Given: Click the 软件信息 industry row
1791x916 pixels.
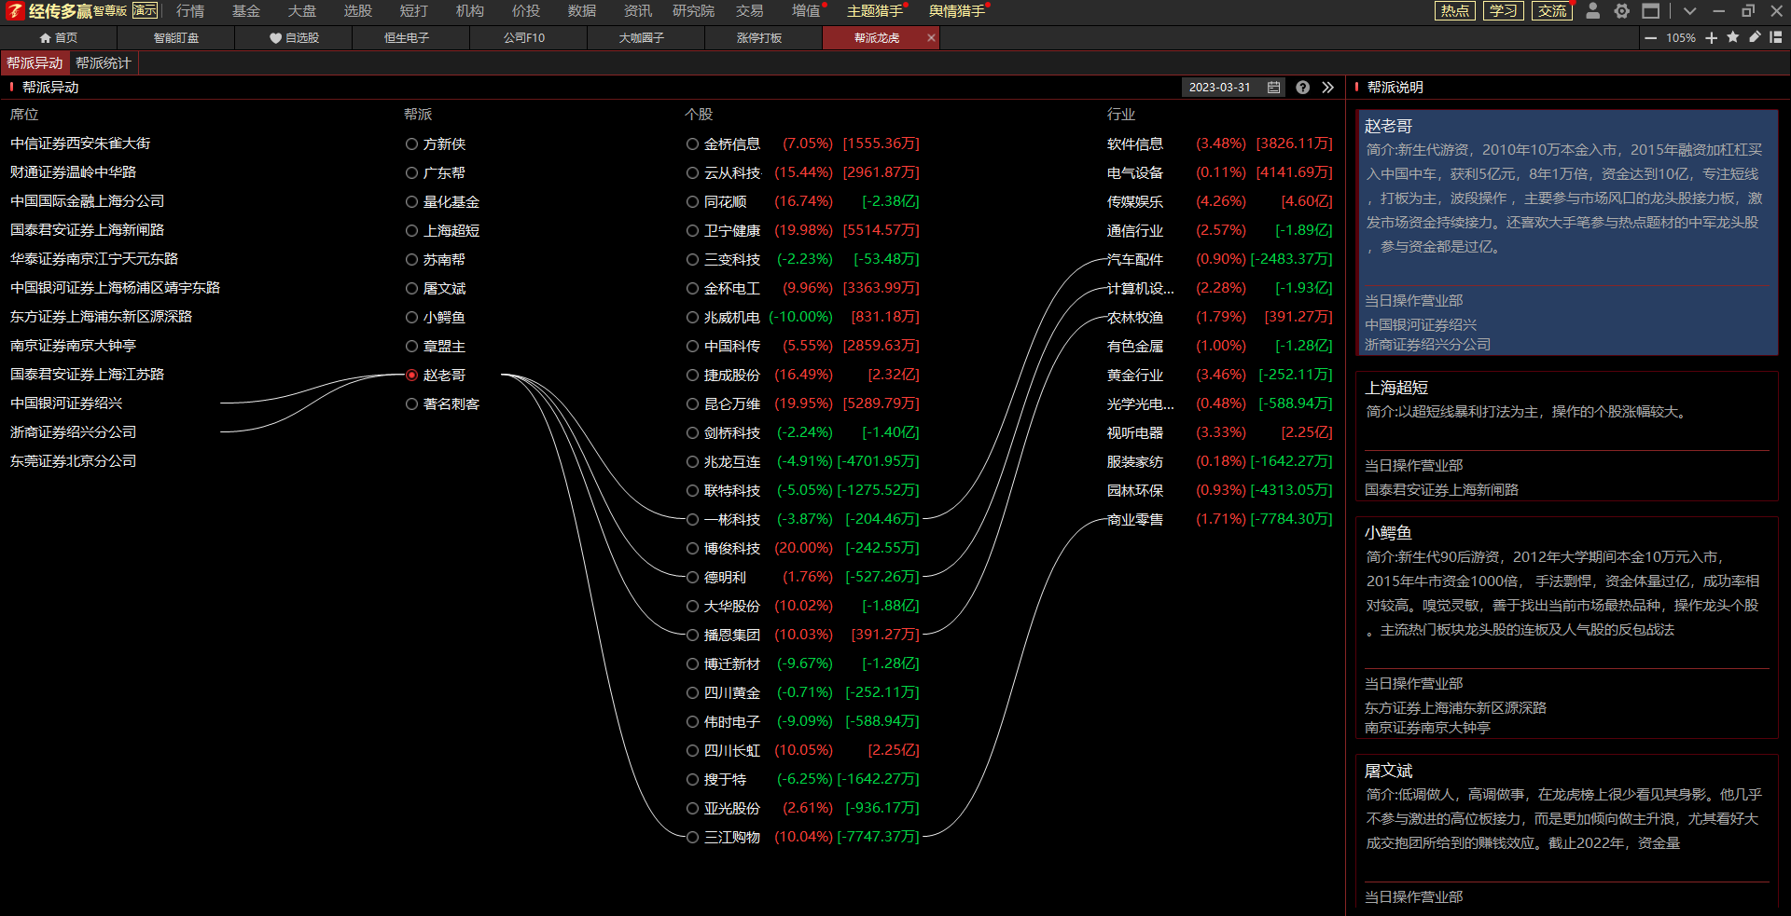Looking at the screenshot, I should point(1219,144).
